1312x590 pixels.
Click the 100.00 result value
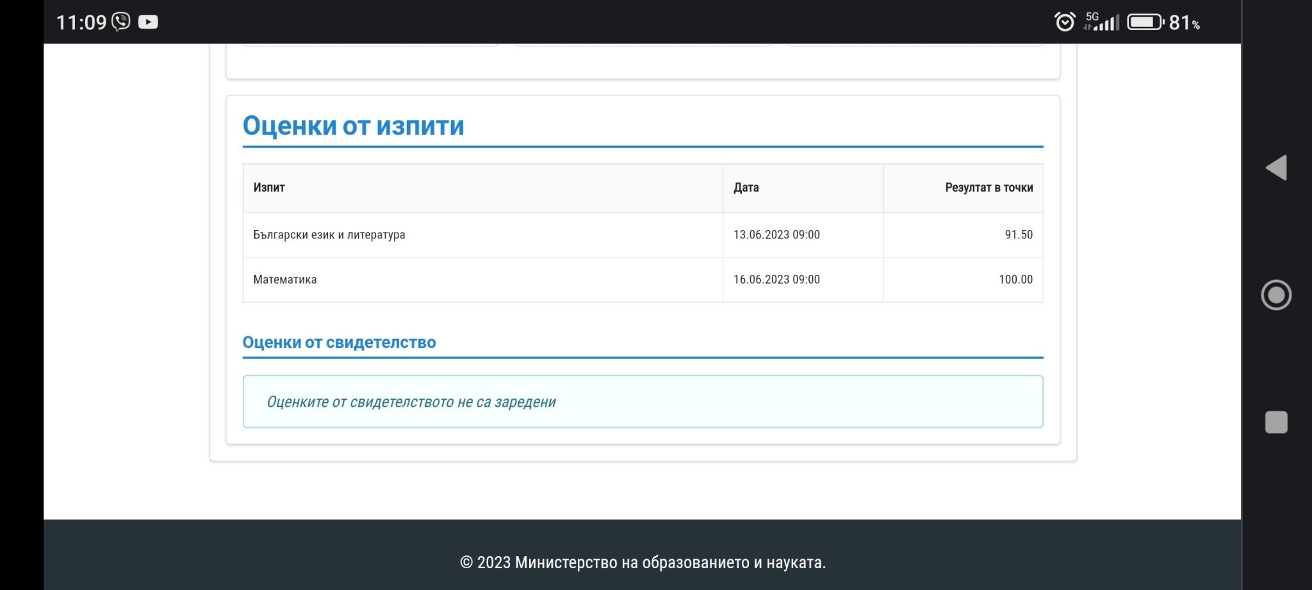coord(1015,280)
